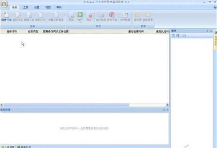Screen dimensions: 217x148
Task: Open the 源目录 (source folder) icon
Action: click(138, 15)
